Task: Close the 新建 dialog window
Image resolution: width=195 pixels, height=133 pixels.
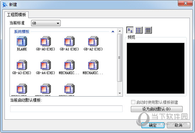Action: (x=185, y=3)
